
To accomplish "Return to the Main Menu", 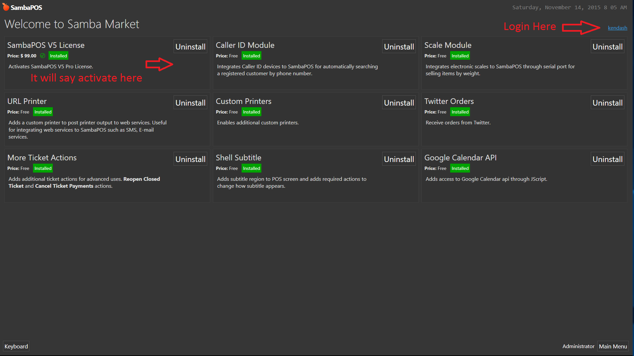I will (613, 346).
